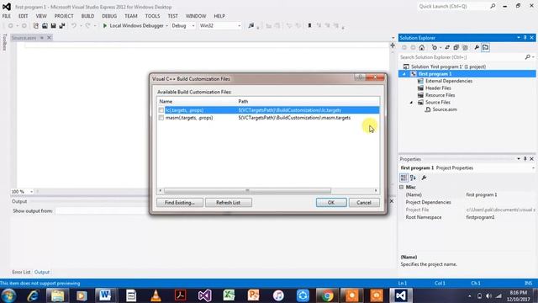Click the Name column header
Viewport: 538px width, 303px height.
click(x=166, y=102)
